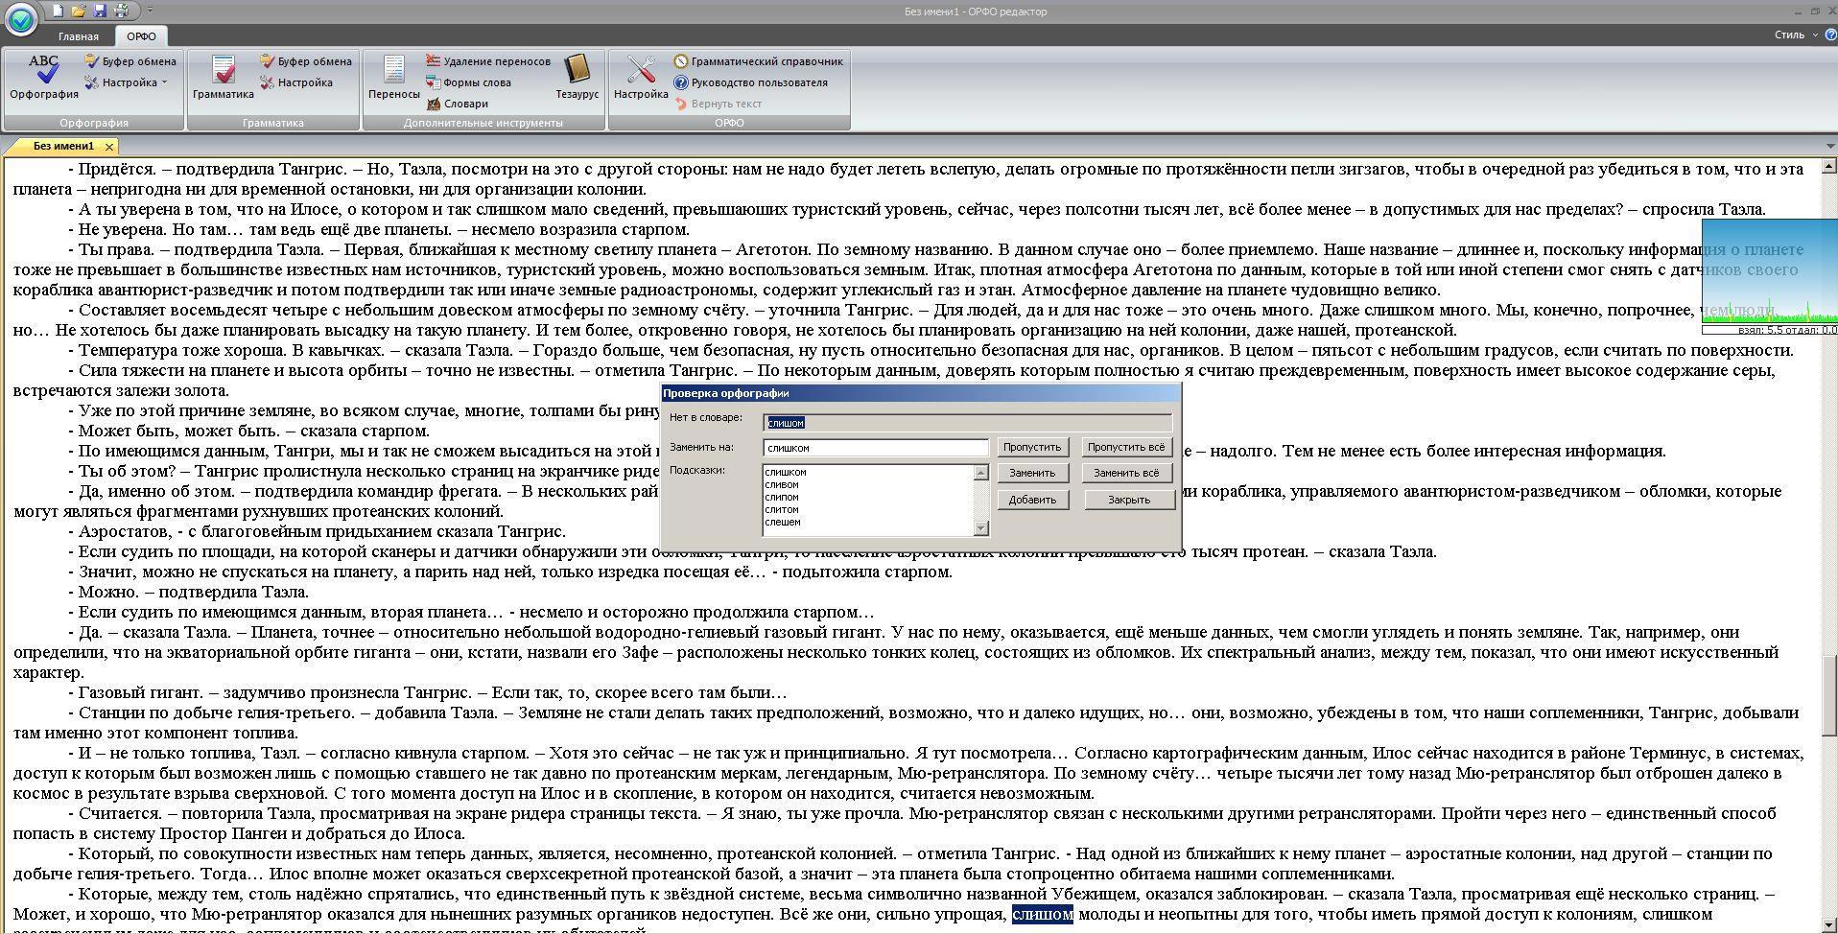
Task: Switch to the Главная ribbon tab
Action: pyautogui.click(x=78, y=36)
